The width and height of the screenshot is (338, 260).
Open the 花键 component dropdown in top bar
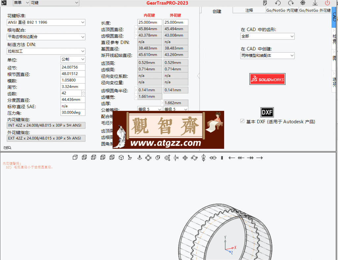point(54,3)
